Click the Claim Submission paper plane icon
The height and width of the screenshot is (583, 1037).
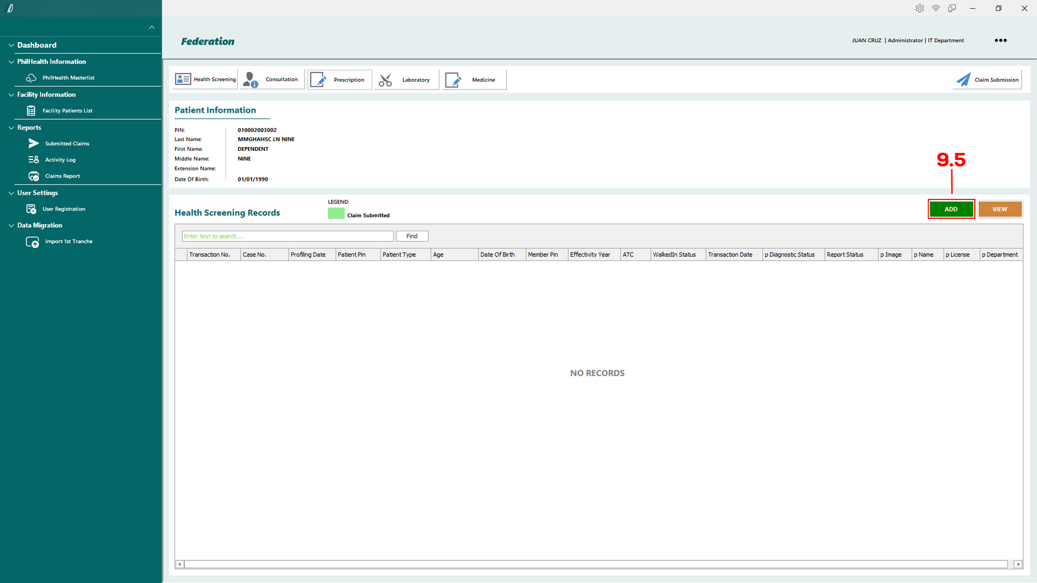click(963, 80)
